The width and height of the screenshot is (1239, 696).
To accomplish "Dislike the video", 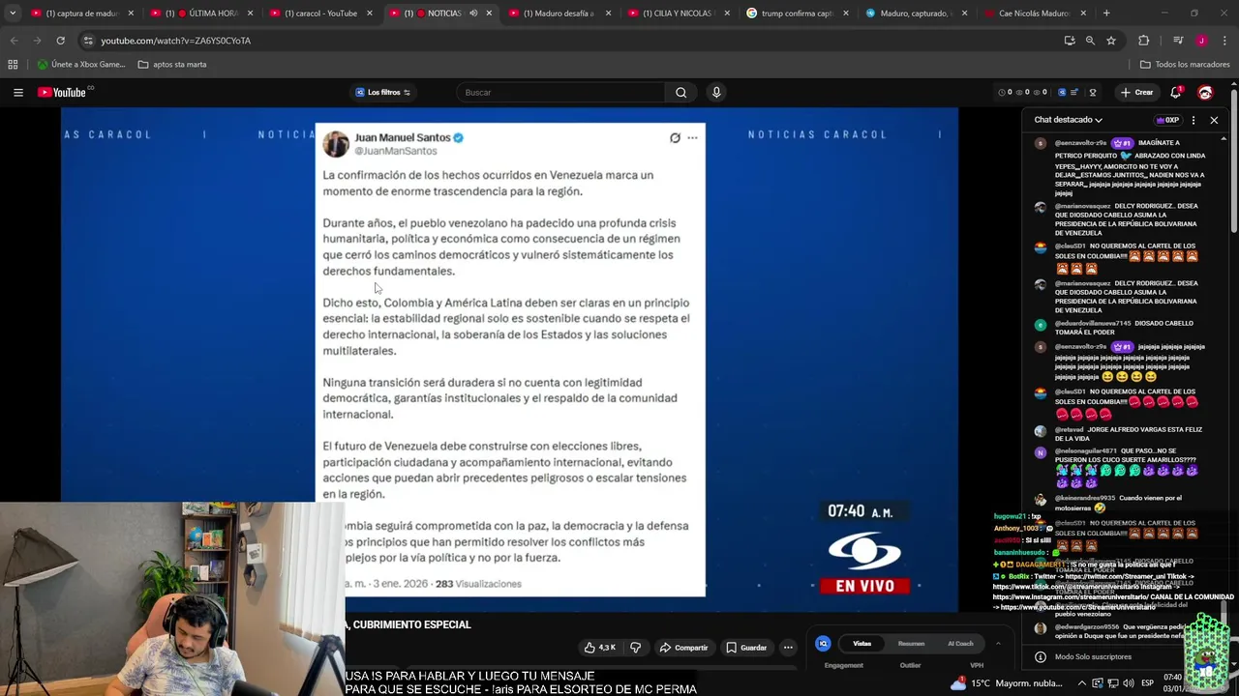I will pos(636,648).
